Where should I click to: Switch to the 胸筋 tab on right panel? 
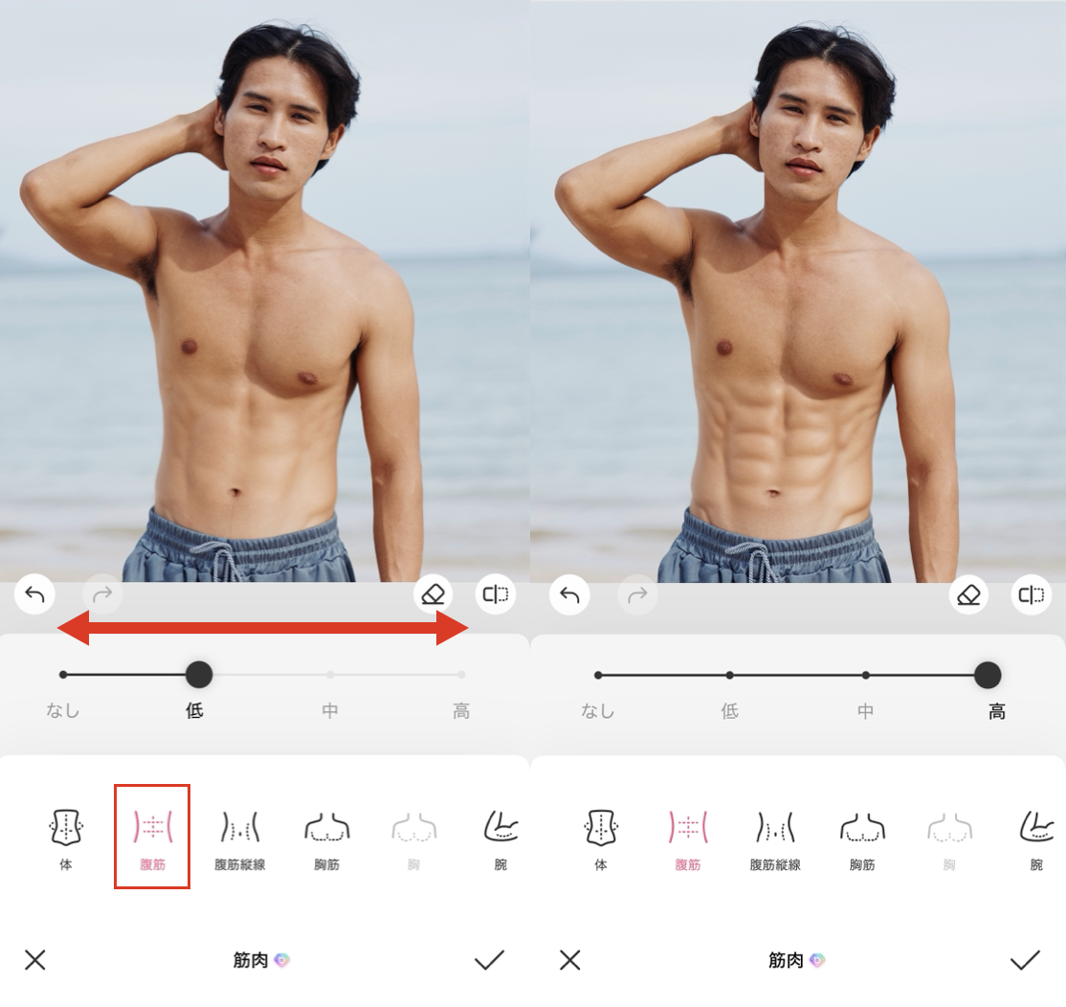coord(862,838)
